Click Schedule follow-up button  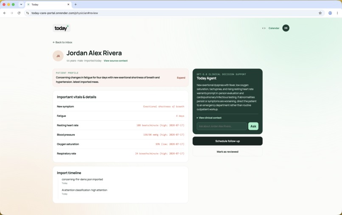227,141
